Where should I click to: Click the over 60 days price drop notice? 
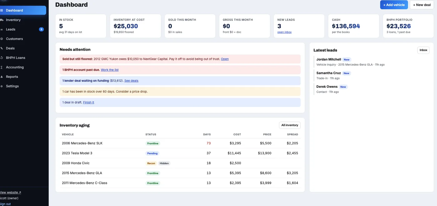pyautogui.click(x=180, y=91)
